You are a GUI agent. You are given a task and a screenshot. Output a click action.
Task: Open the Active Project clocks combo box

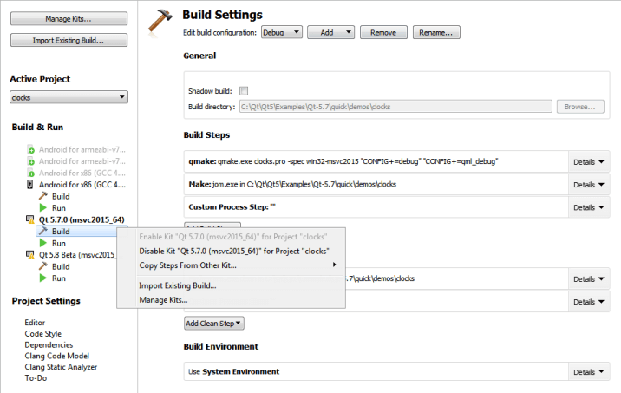(x=69, y=98)
